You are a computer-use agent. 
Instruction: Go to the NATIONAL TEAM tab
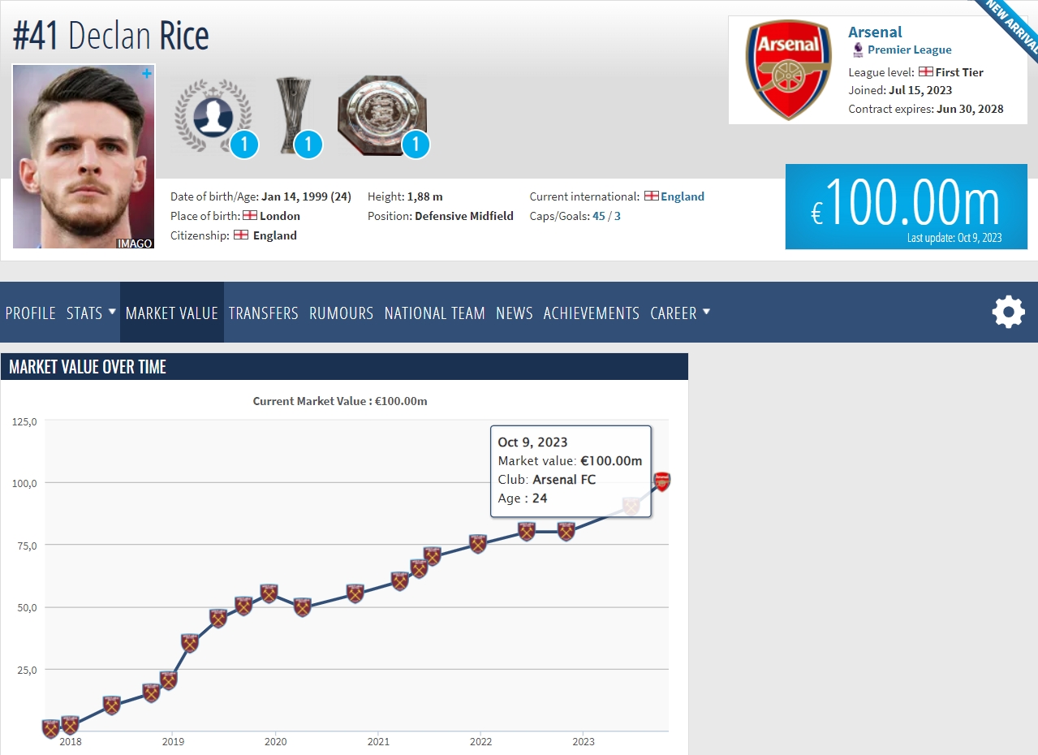pyautogui.click(x=435, y=313)
